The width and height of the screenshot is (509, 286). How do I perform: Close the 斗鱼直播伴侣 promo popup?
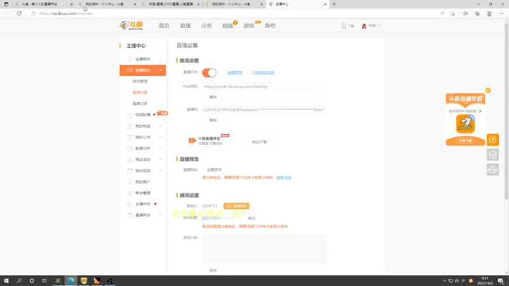(488, 90)
